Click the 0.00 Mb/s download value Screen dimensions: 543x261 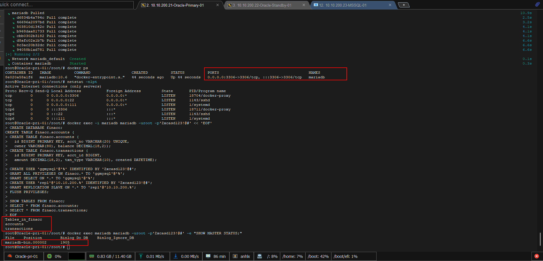point(190,256)
